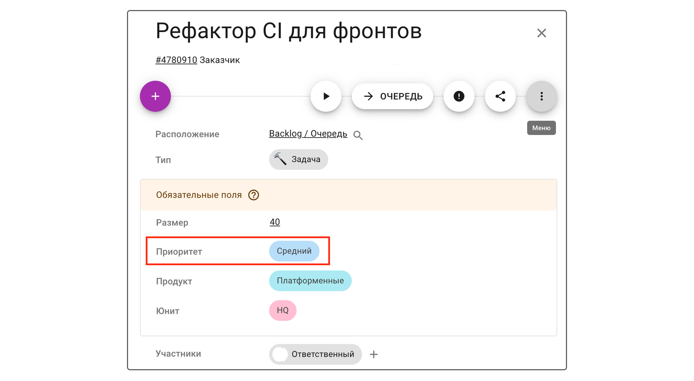Screen dimensions: 694x381
Task: Click the Расположение field label
Action: coord(187,134)
